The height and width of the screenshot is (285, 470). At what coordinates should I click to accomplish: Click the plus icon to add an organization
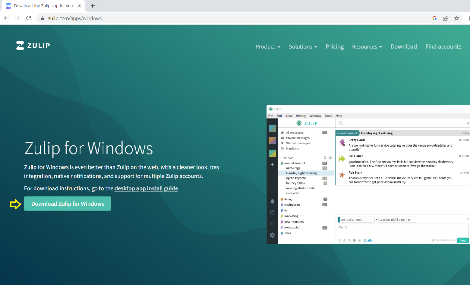(272, 164)
